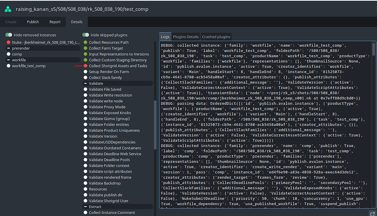The width and height of the screenshot is (377, 216).
Task: Collapse the Extract plugin group
Action: coord(85,207)
